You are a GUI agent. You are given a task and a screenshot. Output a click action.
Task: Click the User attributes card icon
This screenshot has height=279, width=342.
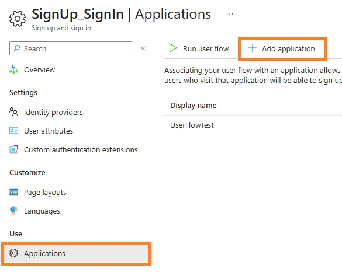click(x=14, y=131)
